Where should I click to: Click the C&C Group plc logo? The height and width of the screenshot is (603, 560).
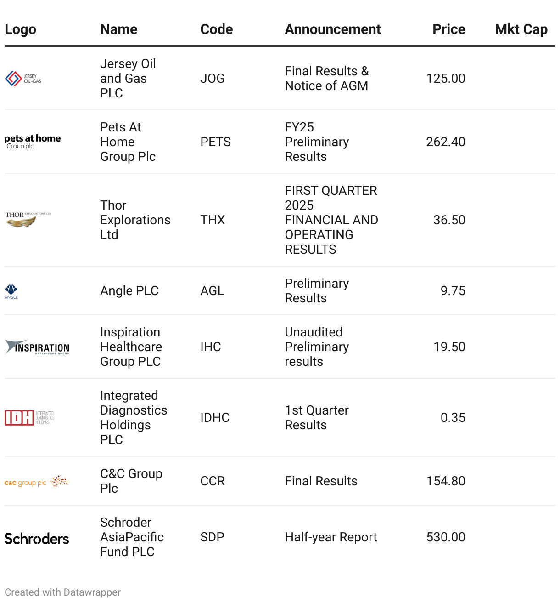coord(36,482)
